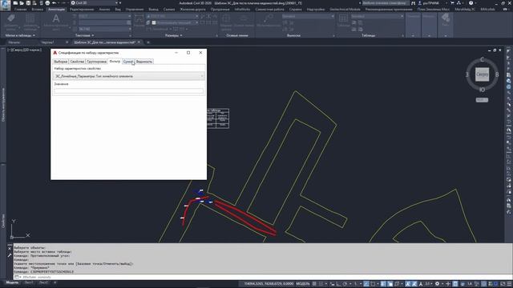Toggle grid display in status bar
The image size is (513, 288).
click(x=314, y=284)
